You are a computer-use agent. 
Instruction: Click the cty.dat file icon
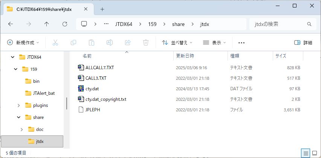pos(81,89)
